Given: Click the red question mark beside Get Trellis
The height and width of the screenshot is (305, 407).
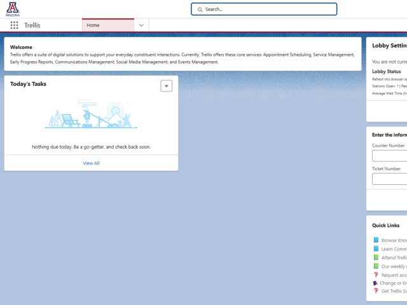Looking at the screenshot, I should point(376,291).
